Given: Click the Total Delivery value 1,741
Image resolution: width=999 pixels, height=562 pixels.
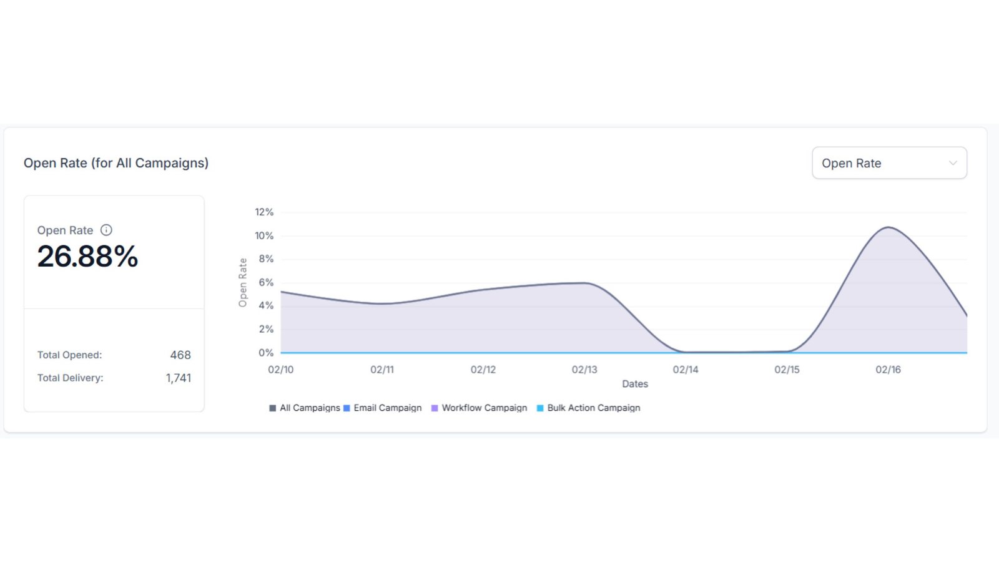Looking at the screenshot, I should [x=179, y=378].
